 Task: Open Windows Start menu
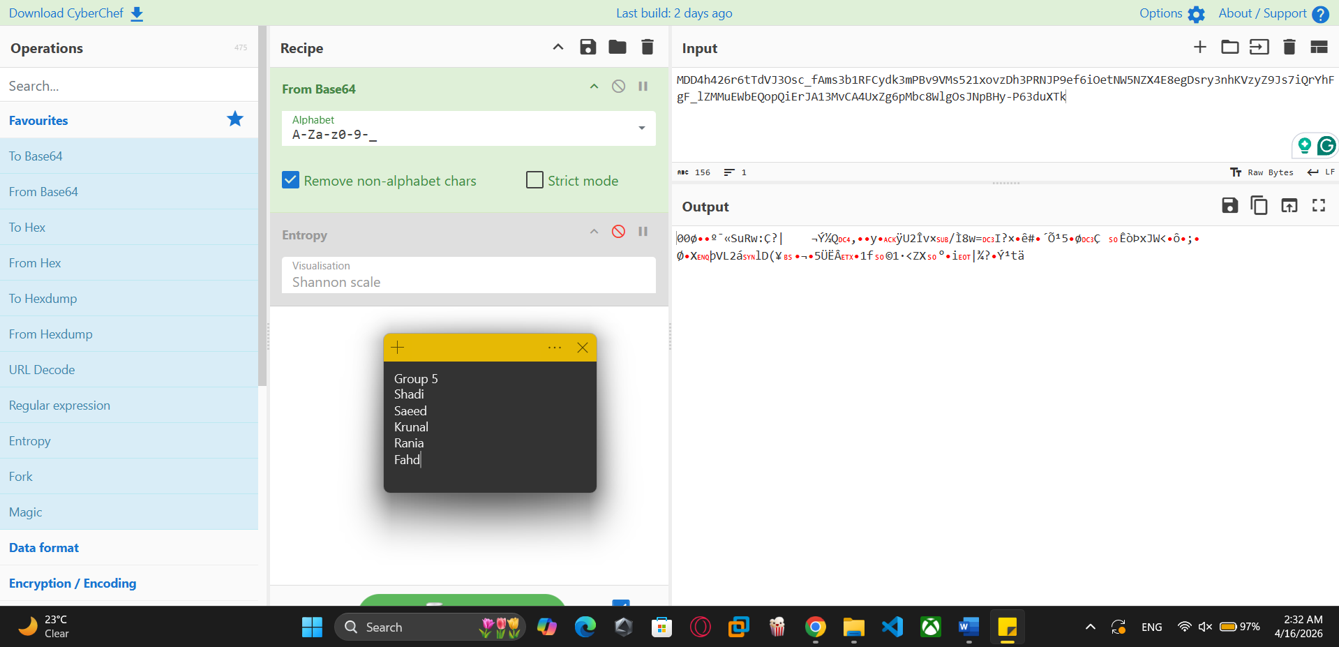(312, 627)
